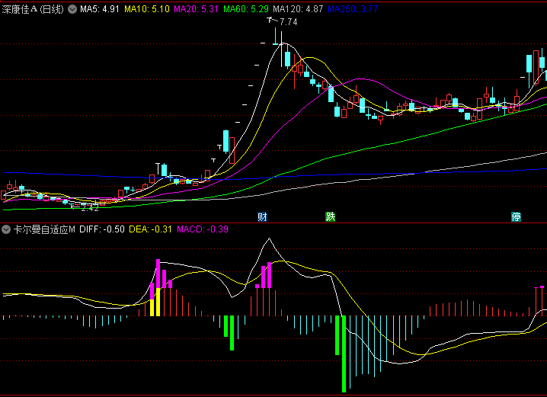Viewport: 547px width, 397px height.
Task: Click the MACD: -0.39 value
Action: [203, 229]
